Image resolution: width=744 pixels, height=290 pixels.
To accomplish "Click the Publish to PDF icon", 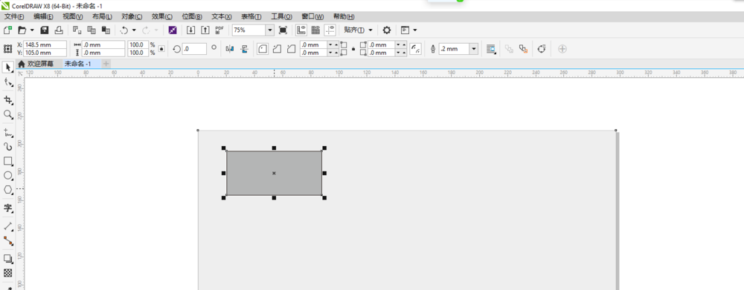I will coord(219,30).
